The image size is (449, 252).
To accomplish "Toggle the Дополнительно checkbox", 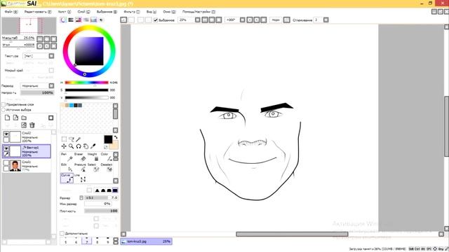I will pyautogui.click(x=62, y=233).
